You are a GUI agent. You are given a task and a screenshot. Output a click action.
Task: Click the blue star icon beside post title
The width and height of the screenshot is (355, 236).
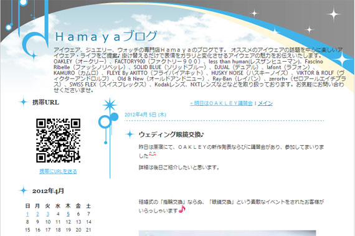(x=130, y=134)
